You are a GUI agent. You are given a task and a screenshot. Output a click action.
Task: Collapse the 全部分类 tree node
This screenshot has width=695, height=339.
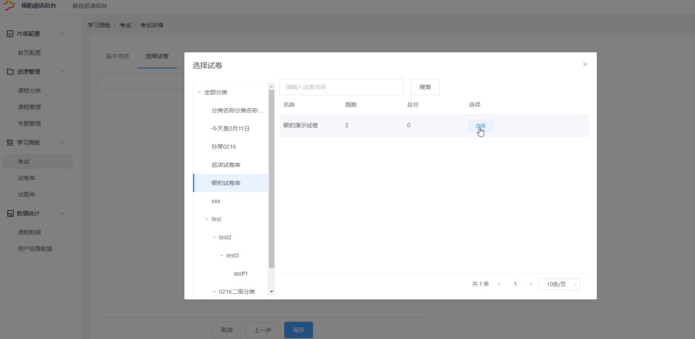tap(200, 93)
